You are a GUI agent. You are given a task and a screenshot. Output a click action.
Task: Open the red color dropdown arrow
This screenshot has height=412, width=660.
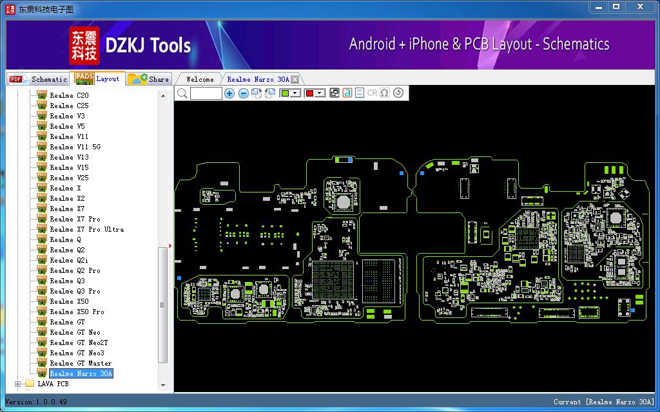tap(320, 93)
